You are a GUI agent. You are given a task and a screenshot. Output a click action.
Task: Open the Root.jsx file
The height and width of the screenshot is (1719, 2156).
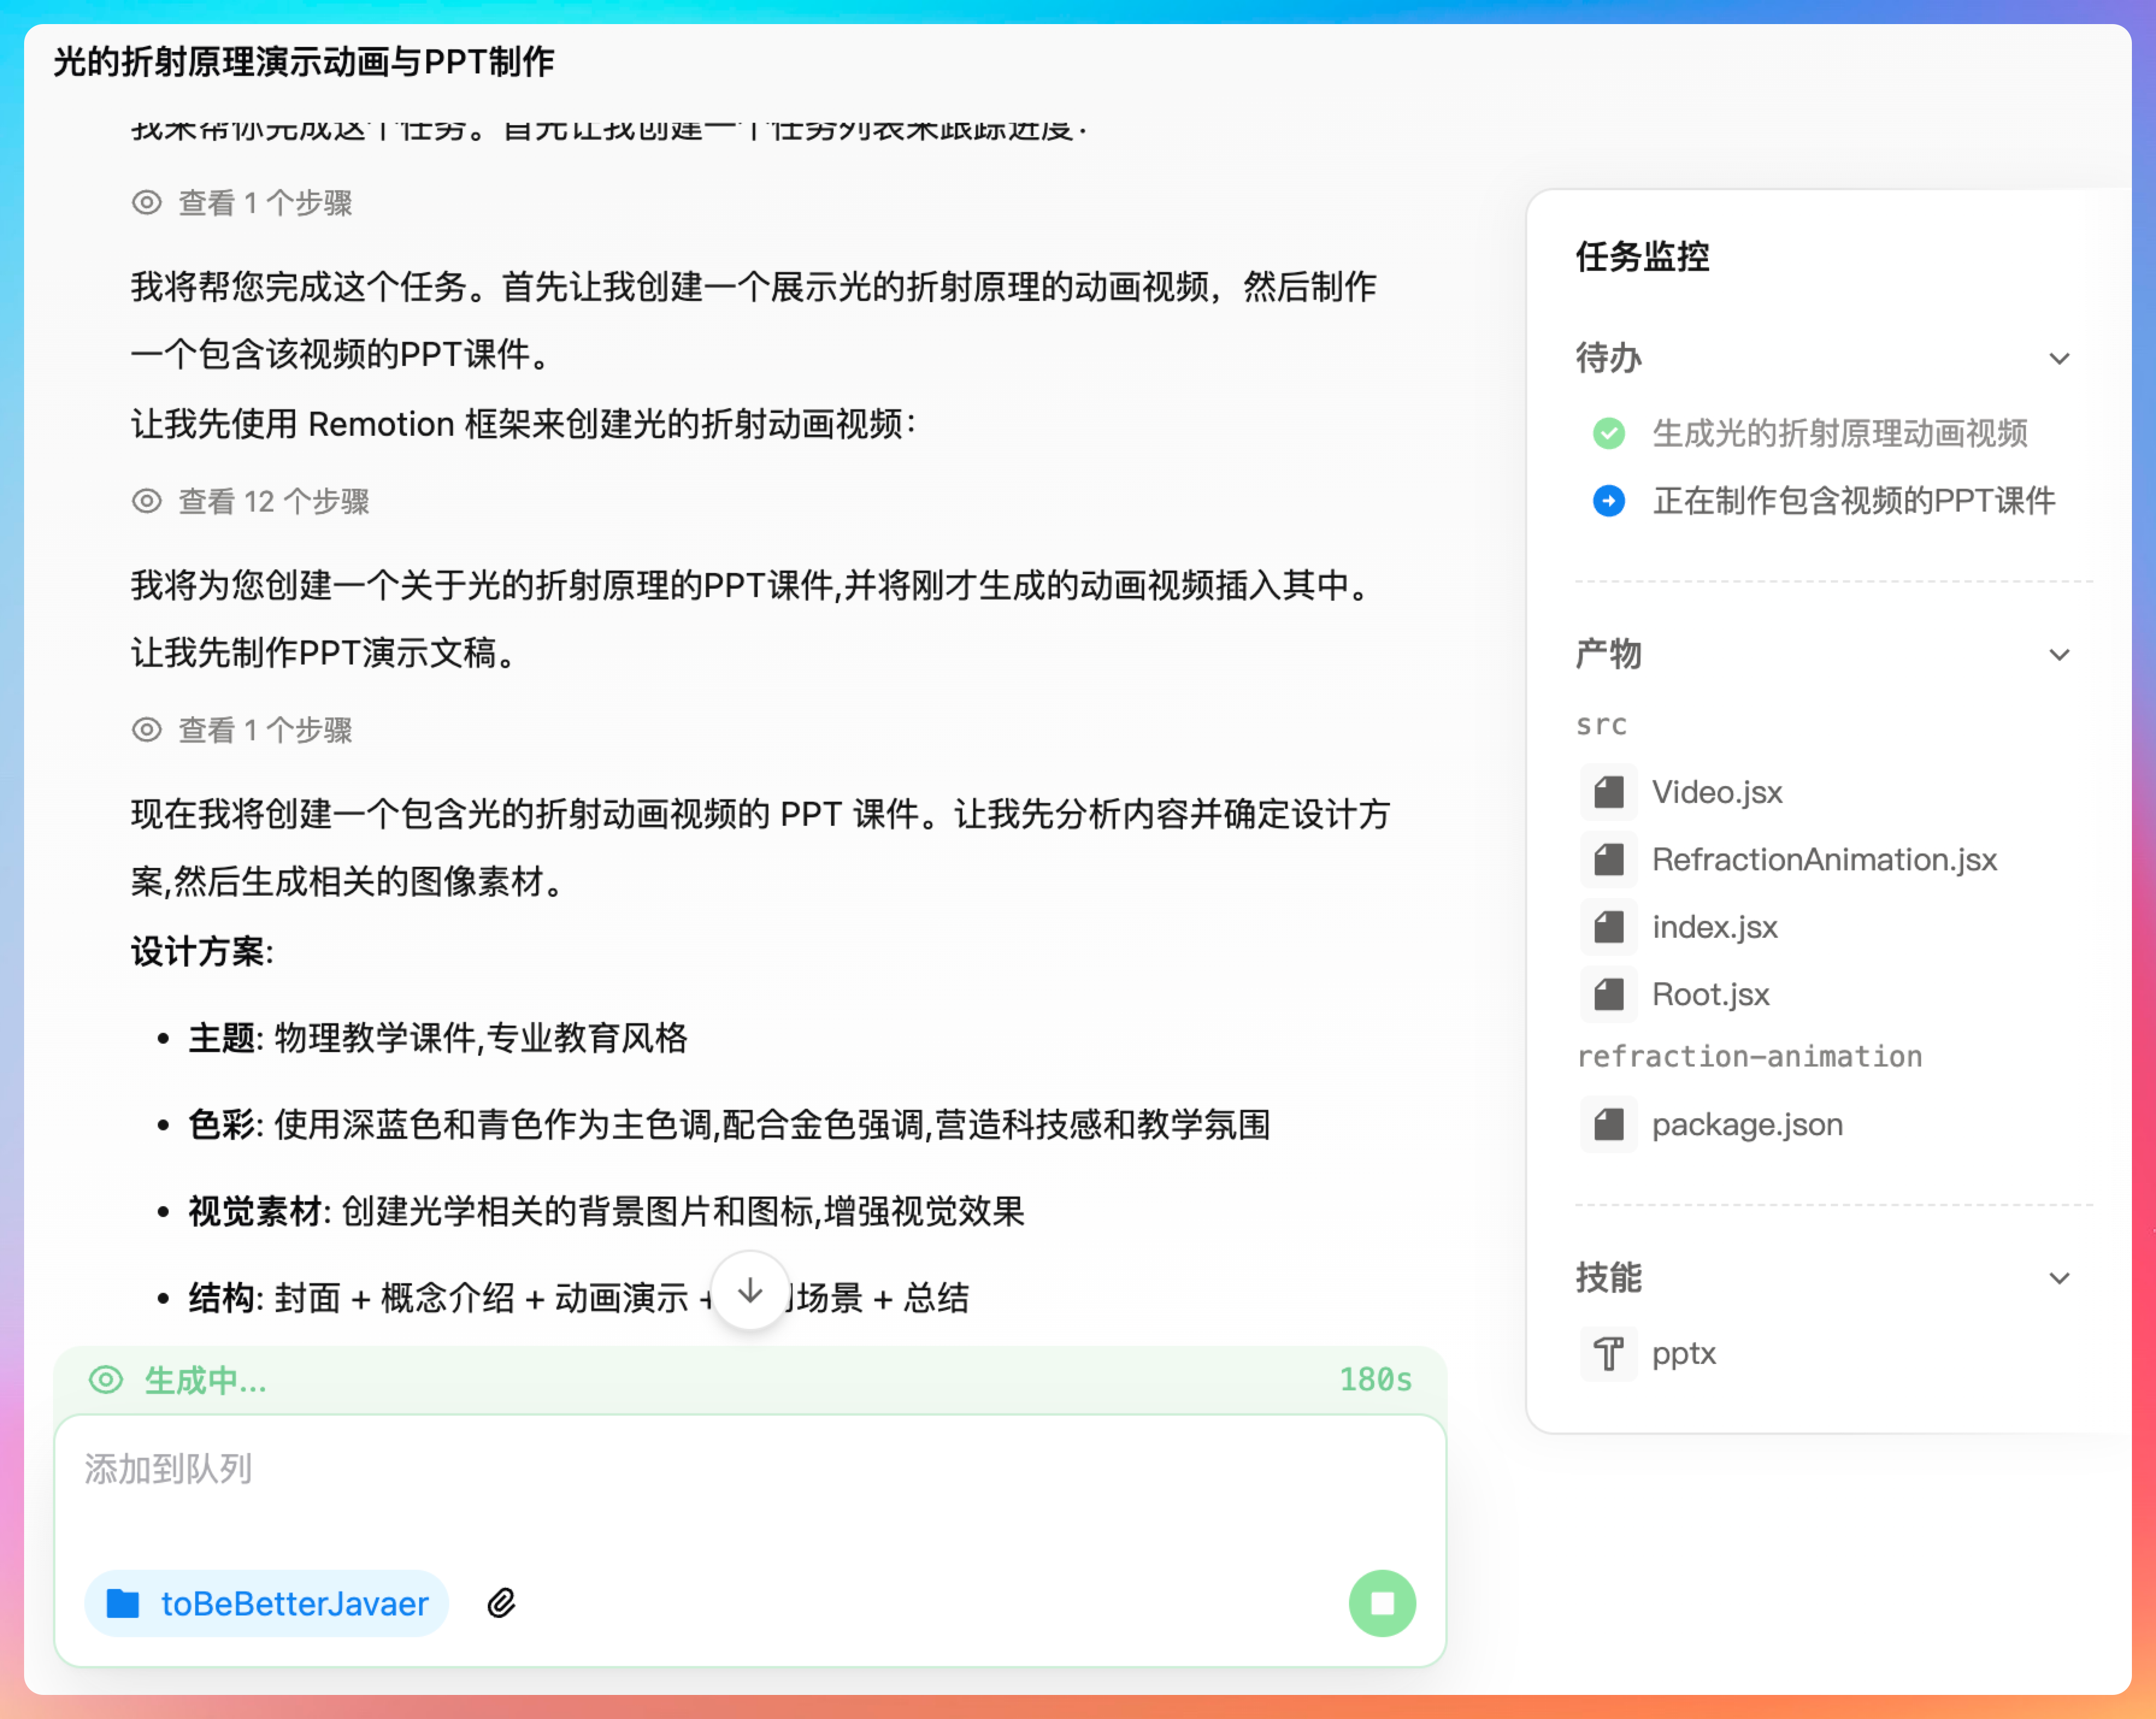pyautogui.click(x=1710, y=994)
